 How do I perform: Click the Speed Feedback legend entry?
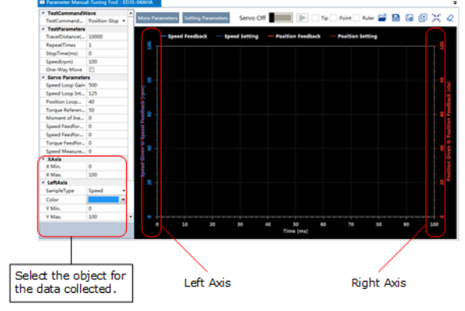coord(185,36)
